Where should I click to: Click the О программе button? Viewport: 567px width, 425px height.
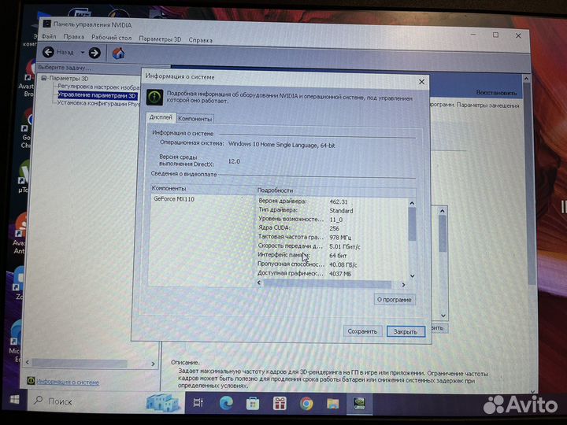[x=395, y=300]
